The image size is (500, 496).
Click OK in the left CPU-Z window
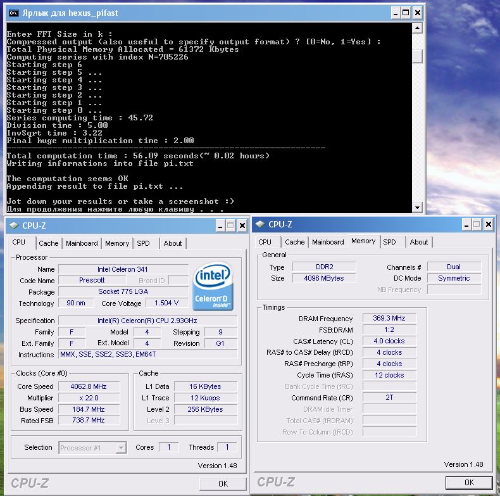pos(223,483)
